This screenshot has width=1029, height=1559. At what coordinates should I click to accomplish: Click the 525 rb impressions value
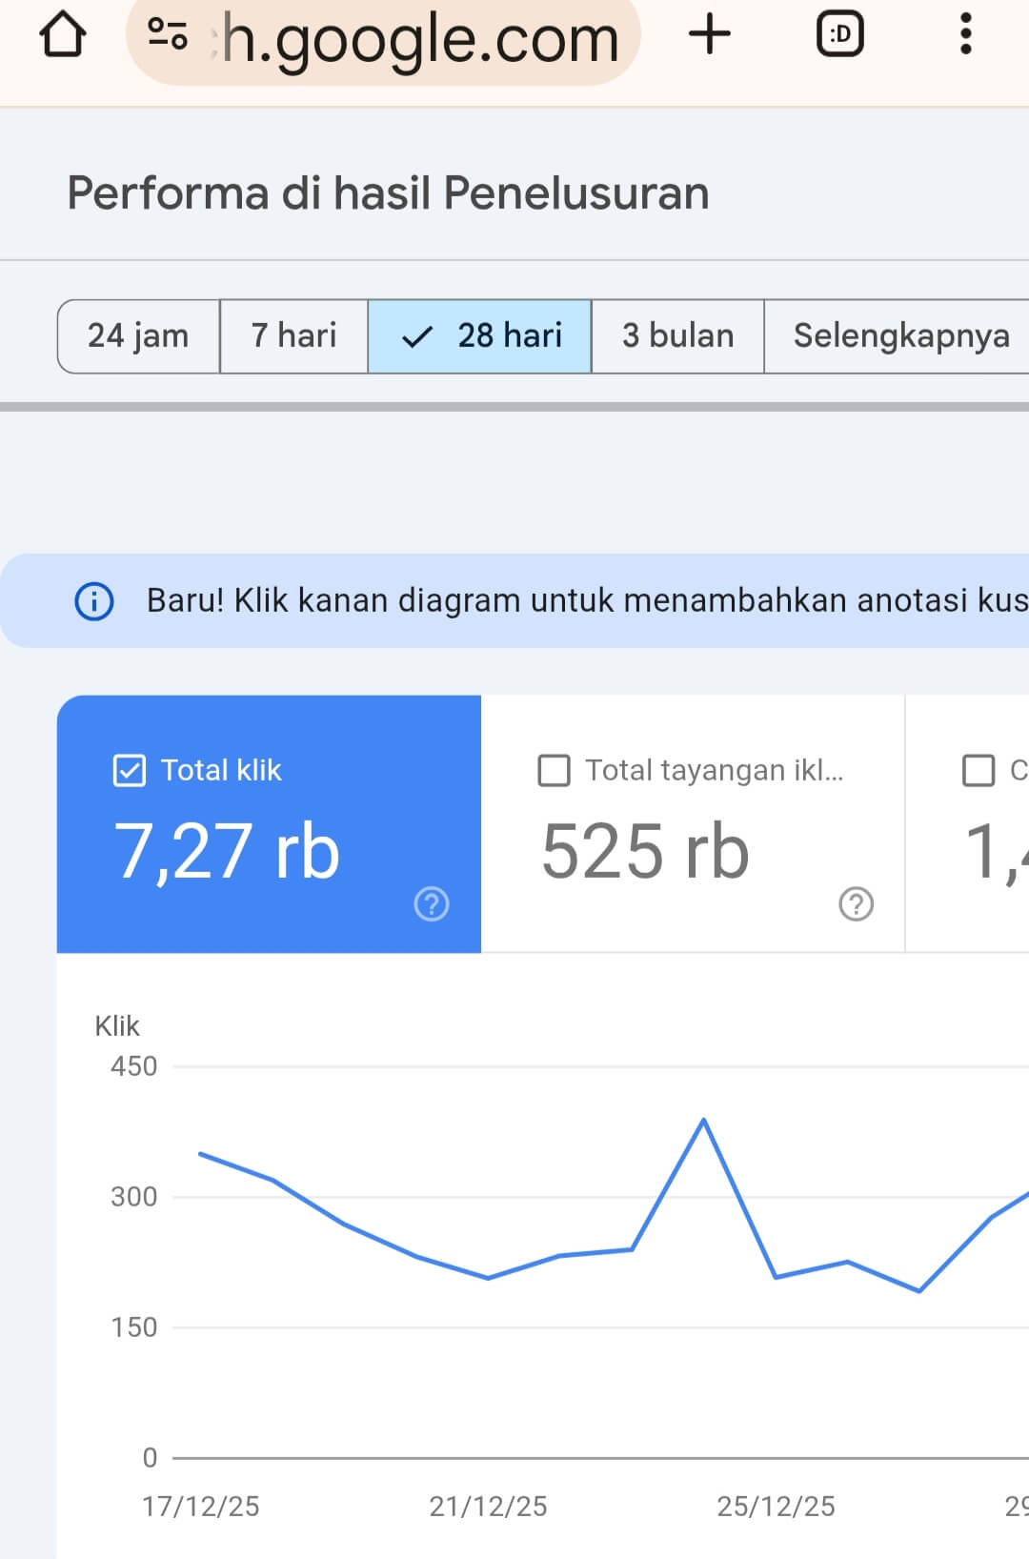(645, 851)
